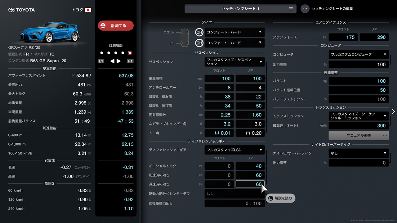This screenshot has height=223, width=397.
Task: Select バラスト kg value 100
Action: (x=359, y=81)
